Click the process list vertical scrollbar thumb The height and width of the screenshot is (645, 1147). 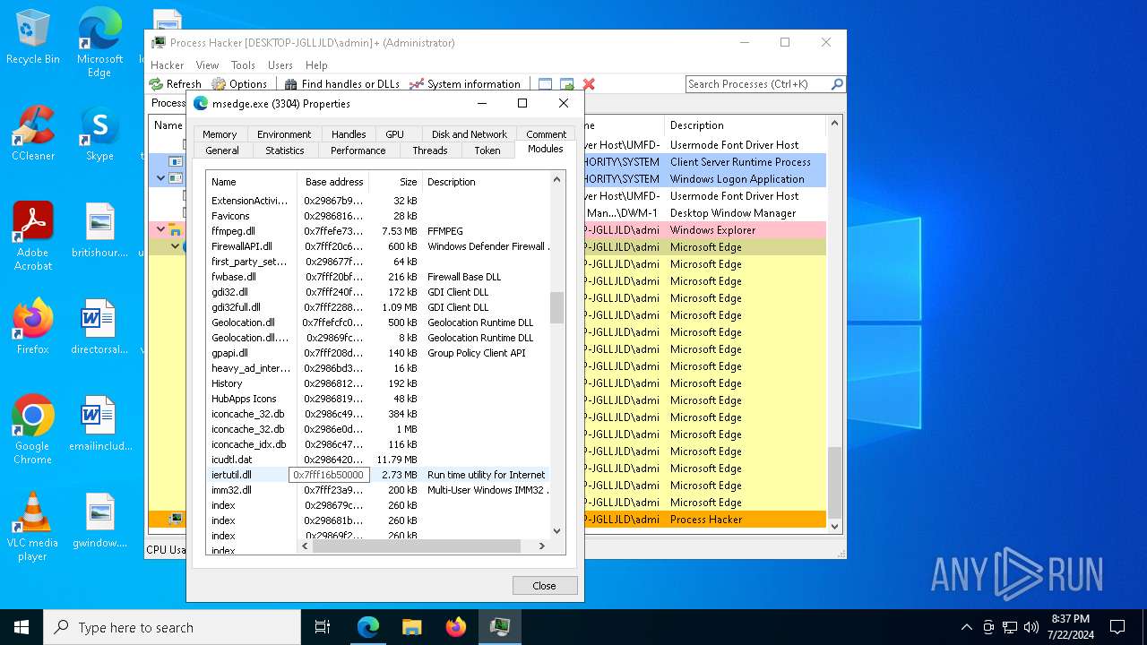(834, 483)
